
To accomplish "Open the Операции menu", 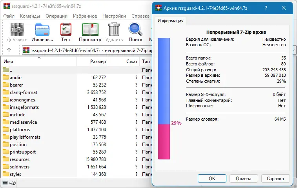I will tap(56, 16).
